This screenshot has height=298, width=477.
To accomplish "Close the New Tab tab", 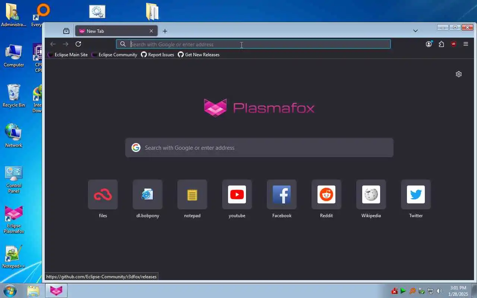I will 151,31.
